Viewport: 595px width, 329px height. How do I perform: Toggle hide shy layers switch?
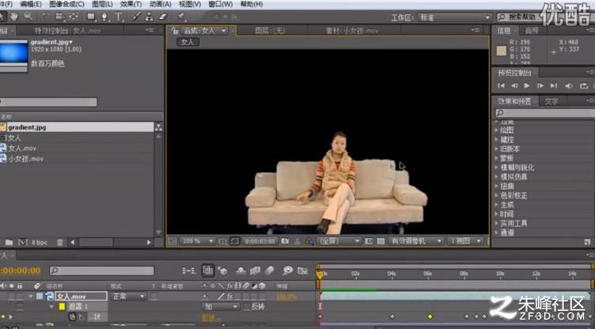point(241,270)
